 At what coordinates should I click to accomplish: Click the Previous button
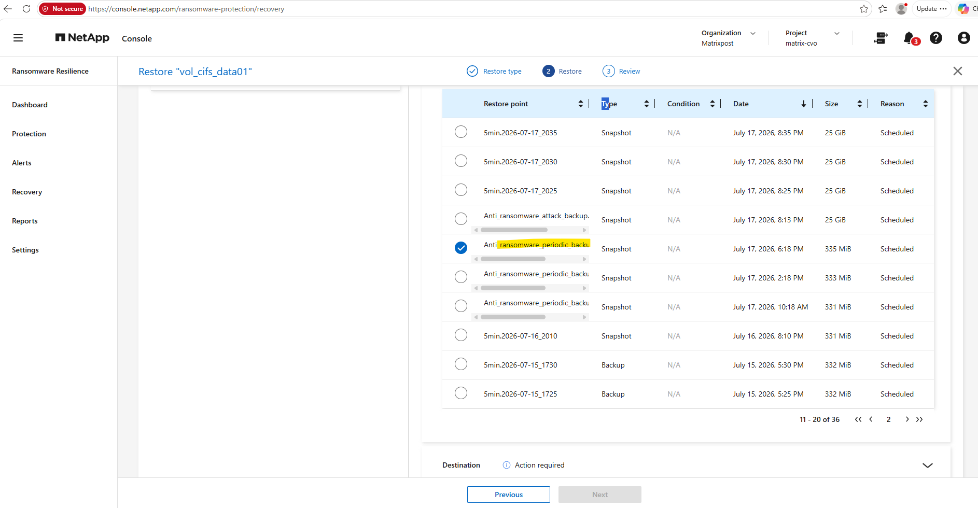point(509,495)
